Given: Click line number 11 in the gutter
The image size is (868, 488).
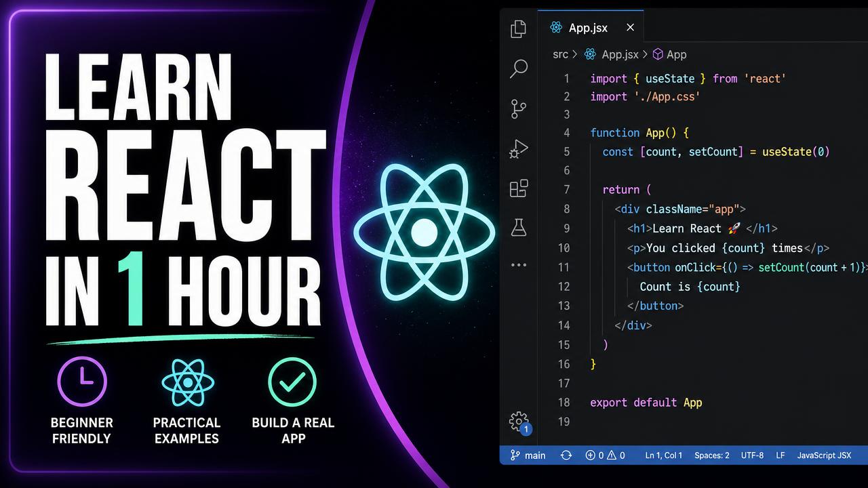Looking at the screenshot, I should [x=564, y=267].
